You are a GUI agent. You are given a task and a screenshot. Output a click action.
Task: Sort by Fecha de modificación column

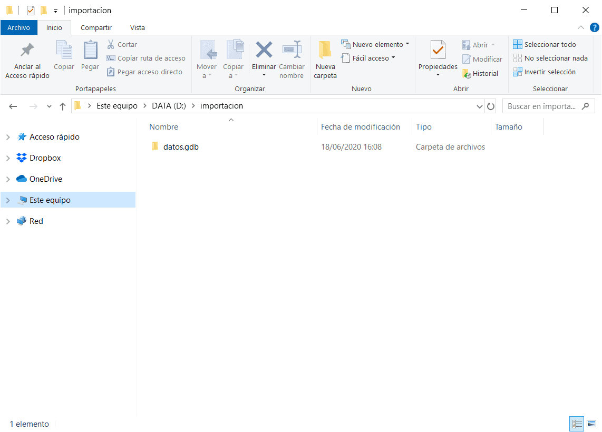tap(361, 127)
